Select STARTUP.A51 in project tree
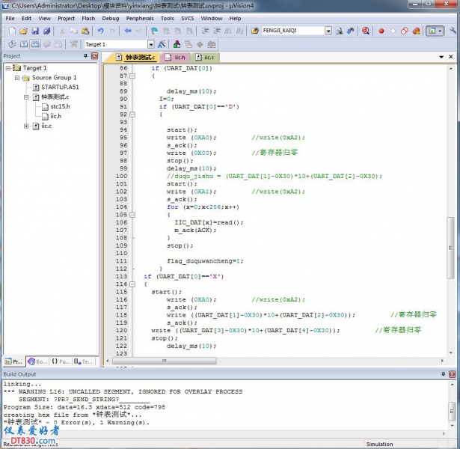Image resolution: width=460 pixels, height=449 pixels. [60, 87]
